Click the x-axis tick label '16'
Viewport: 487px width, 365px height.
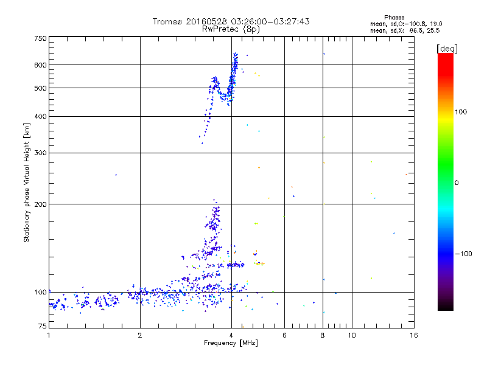pos(414,335)
